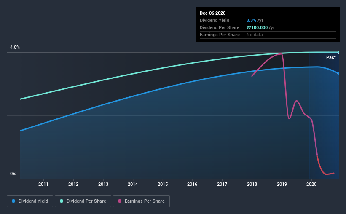Click the 'Dec 06 2020' tooltip date
The height and width of the screenshot is (214, 346).
(212, 13)
